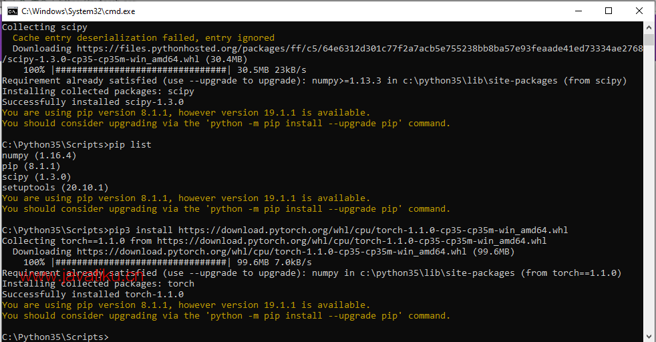
Task: Close the cmd.exe window
Action: [x=639, y=11]
